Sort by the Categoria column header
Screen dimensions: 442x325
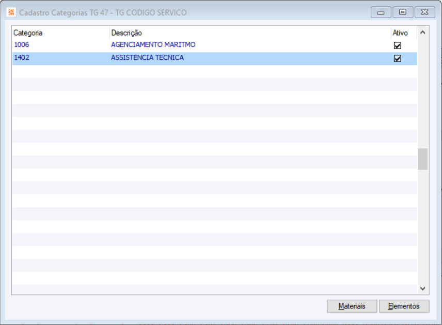click(28, 33)
